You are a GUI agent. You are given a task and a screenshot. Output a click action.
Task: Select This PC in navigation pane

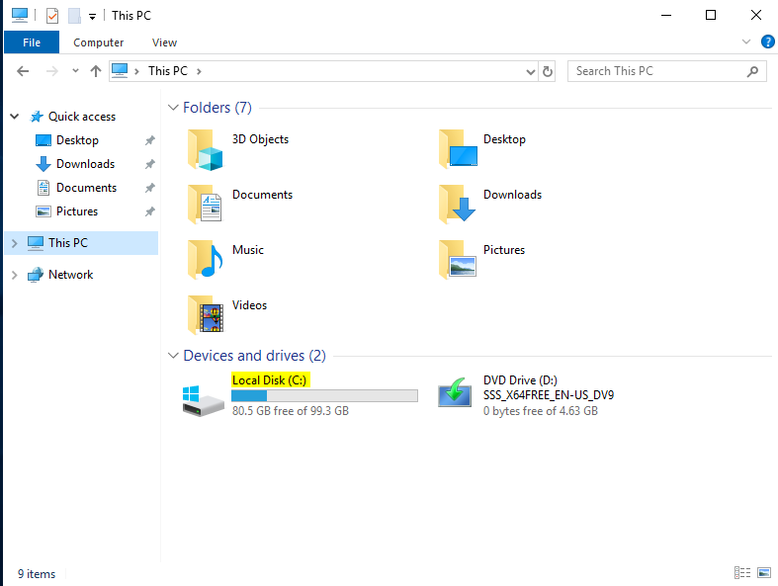click(81, 243)
